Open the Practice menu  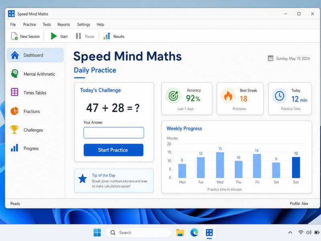[x=29, y=25]
